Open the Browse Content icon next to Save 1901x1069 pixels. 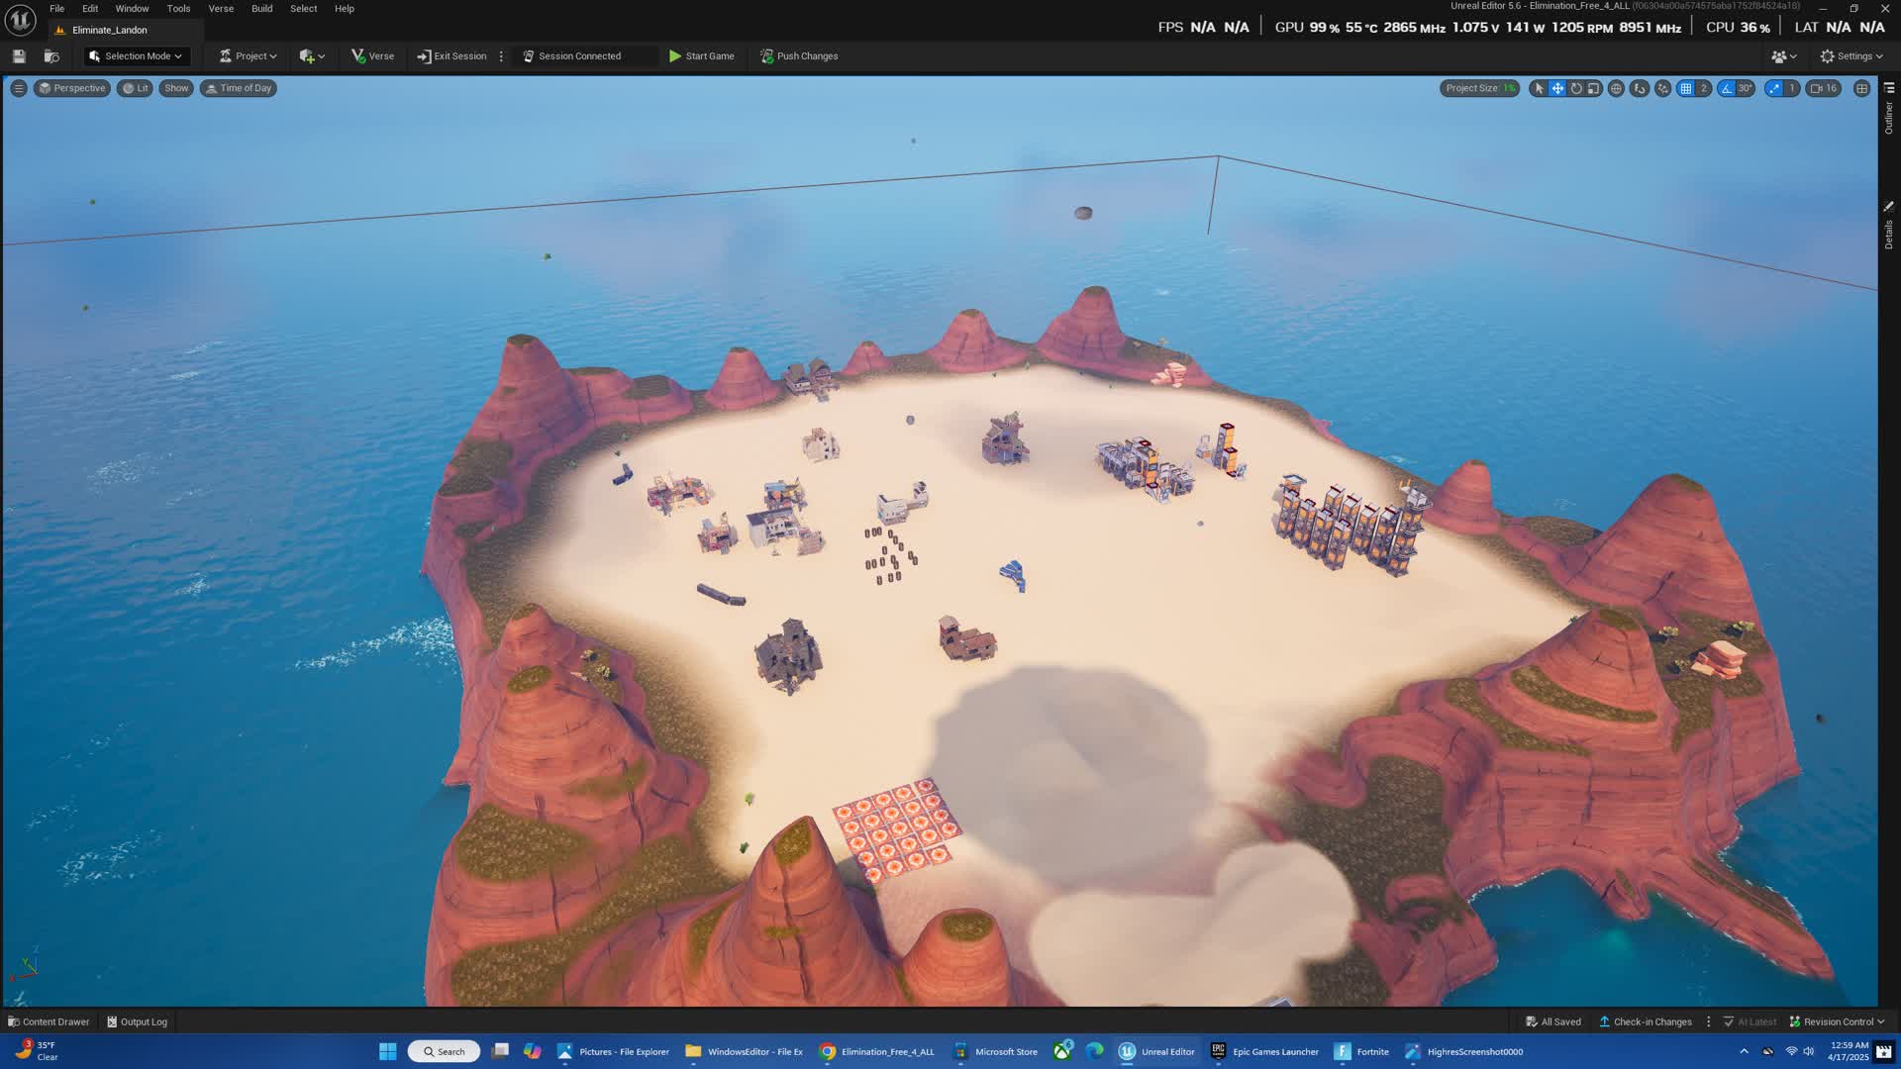(x=52, y=56)
